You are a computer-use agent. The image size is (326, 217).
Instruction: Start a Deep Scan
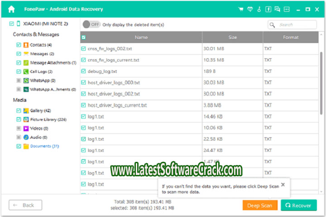tap(260, 206)
